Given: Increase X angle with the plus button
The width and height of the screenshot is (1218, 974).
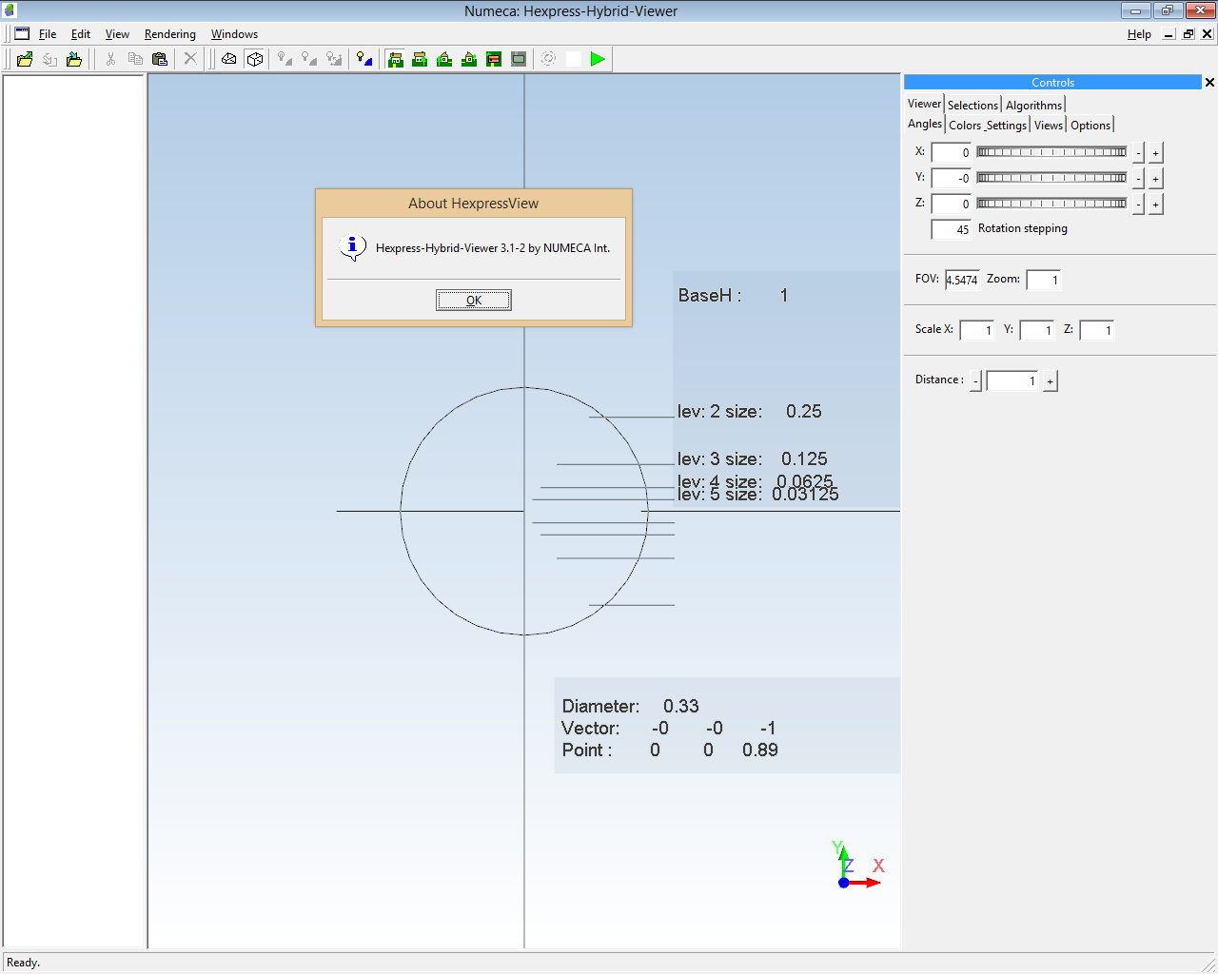Looking at the screenshot, I should click(x=1156, y=153).
